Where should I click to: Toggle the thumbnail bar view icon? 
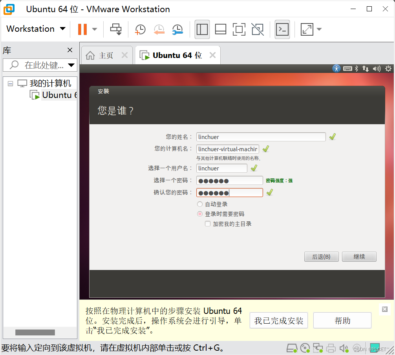tap(220, 29)
